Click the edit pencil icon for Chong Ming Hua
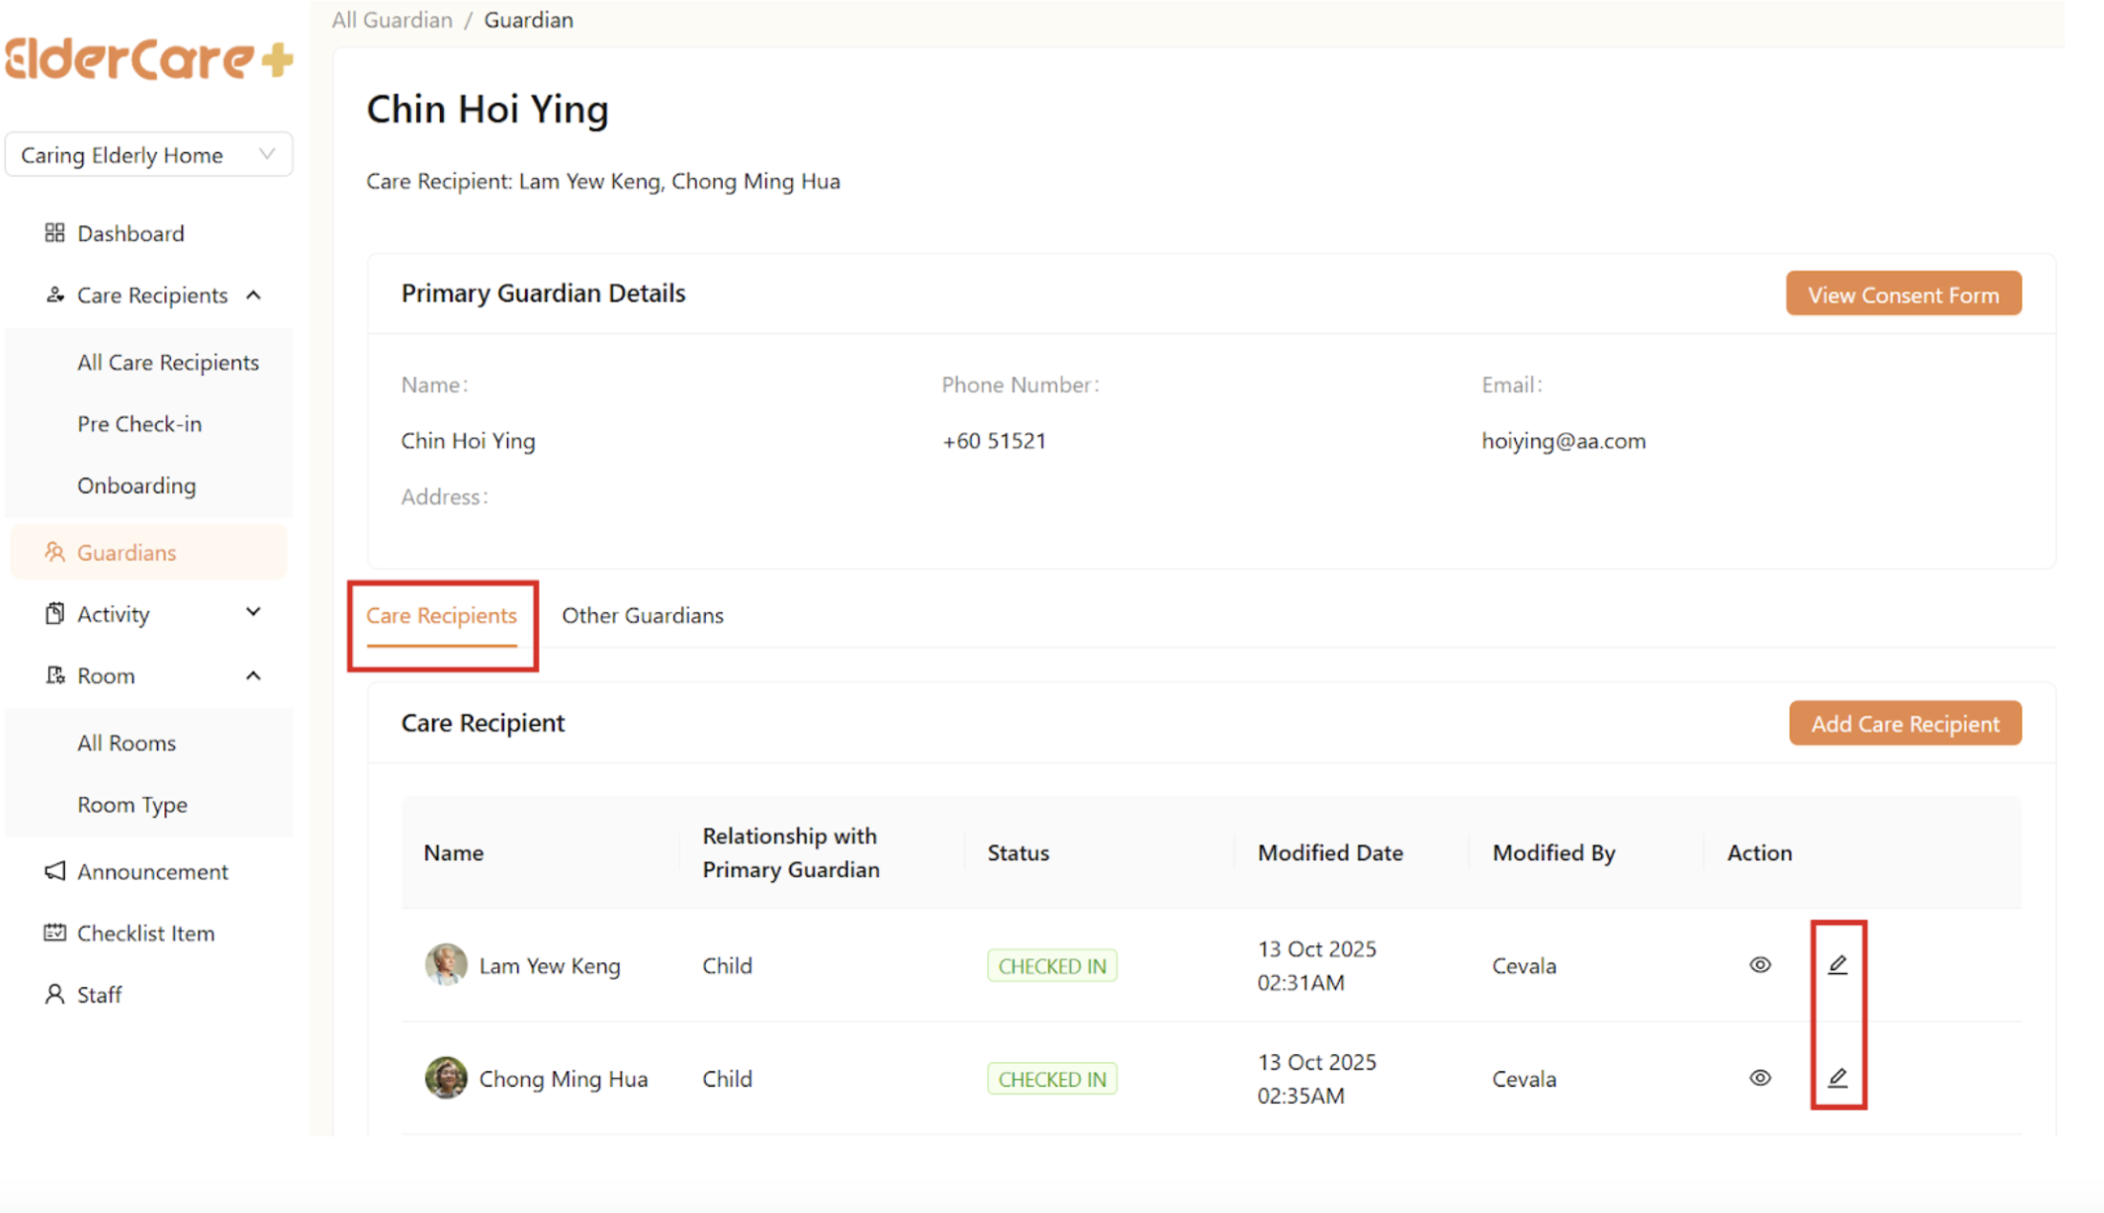This screenshot has height=1213, width=2104. click(x=1838, y=1078)
